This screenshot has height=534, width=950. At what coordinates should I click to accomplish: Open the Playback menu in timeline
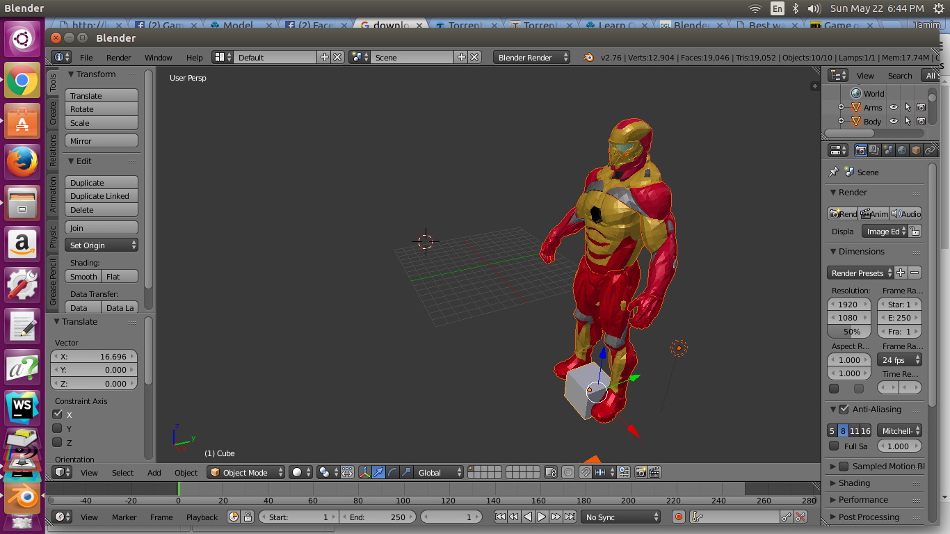pyautogui.click(x=202, y=517)
